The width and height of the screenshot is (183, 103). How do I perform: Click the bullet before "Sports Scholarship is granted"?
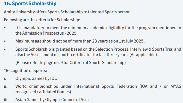5,49
